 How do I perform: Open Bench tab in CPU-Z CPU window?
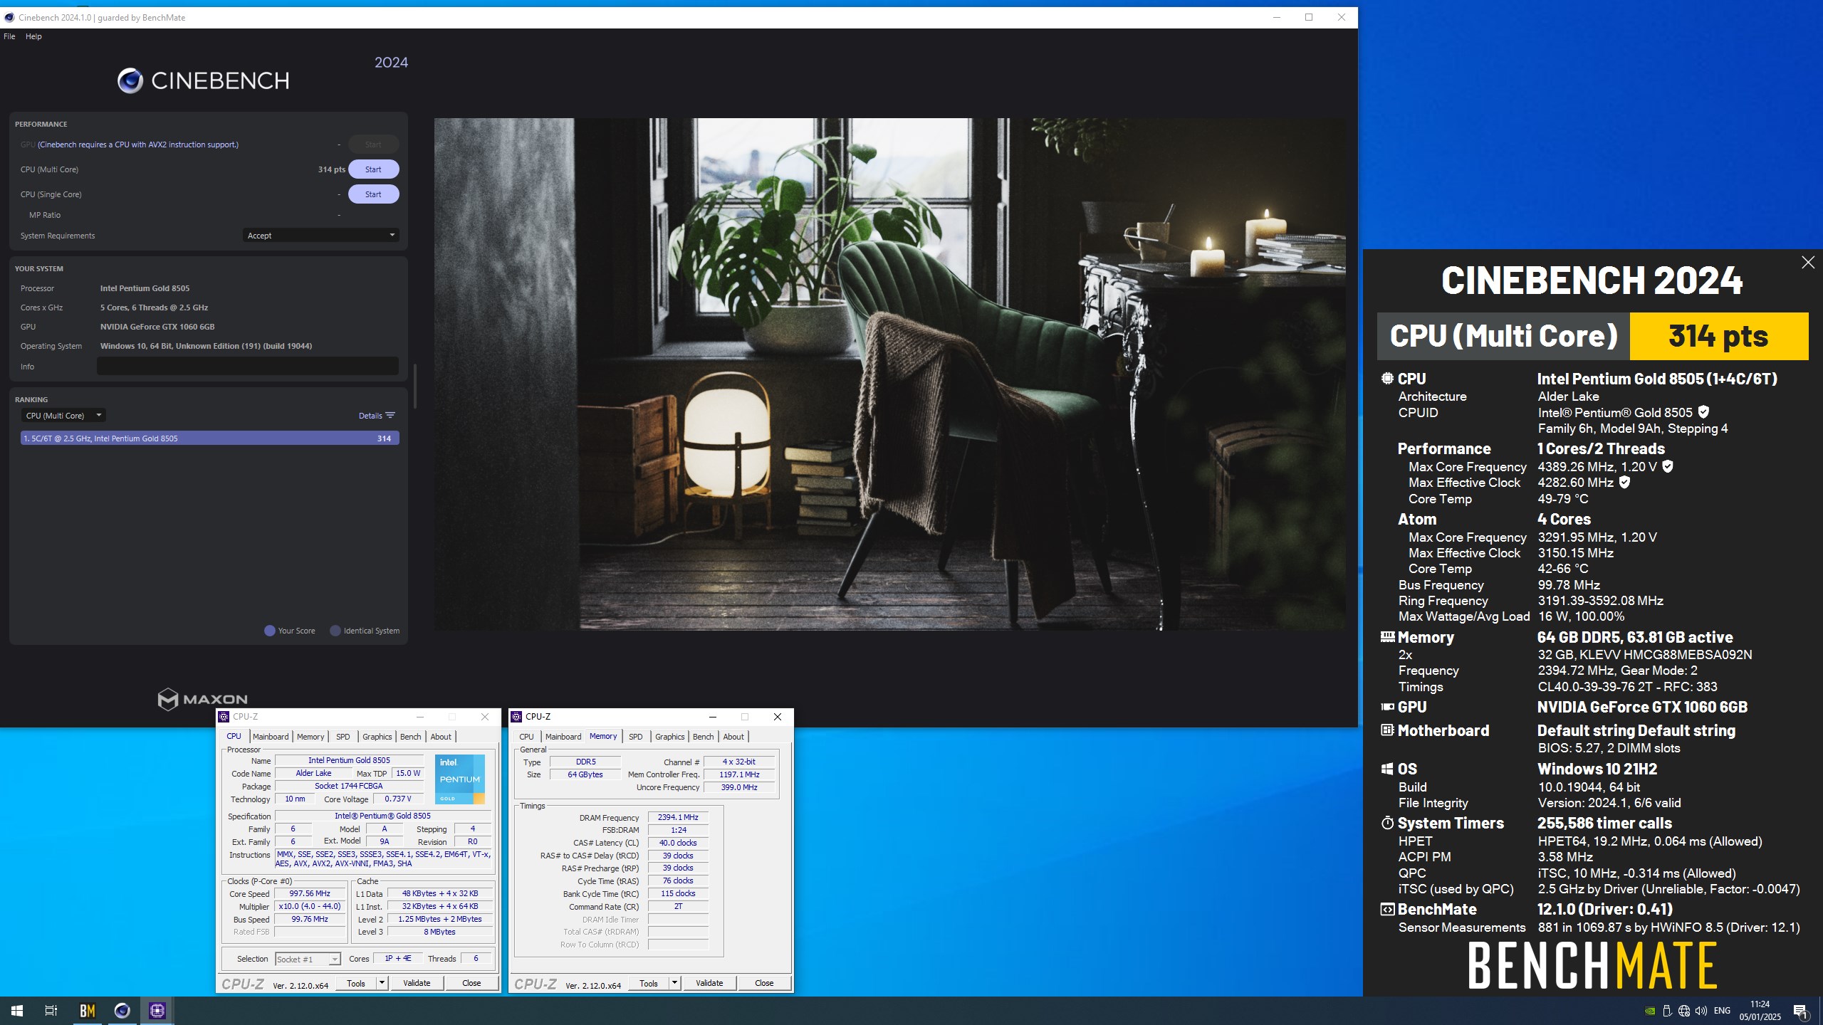[x=410, y=737]
